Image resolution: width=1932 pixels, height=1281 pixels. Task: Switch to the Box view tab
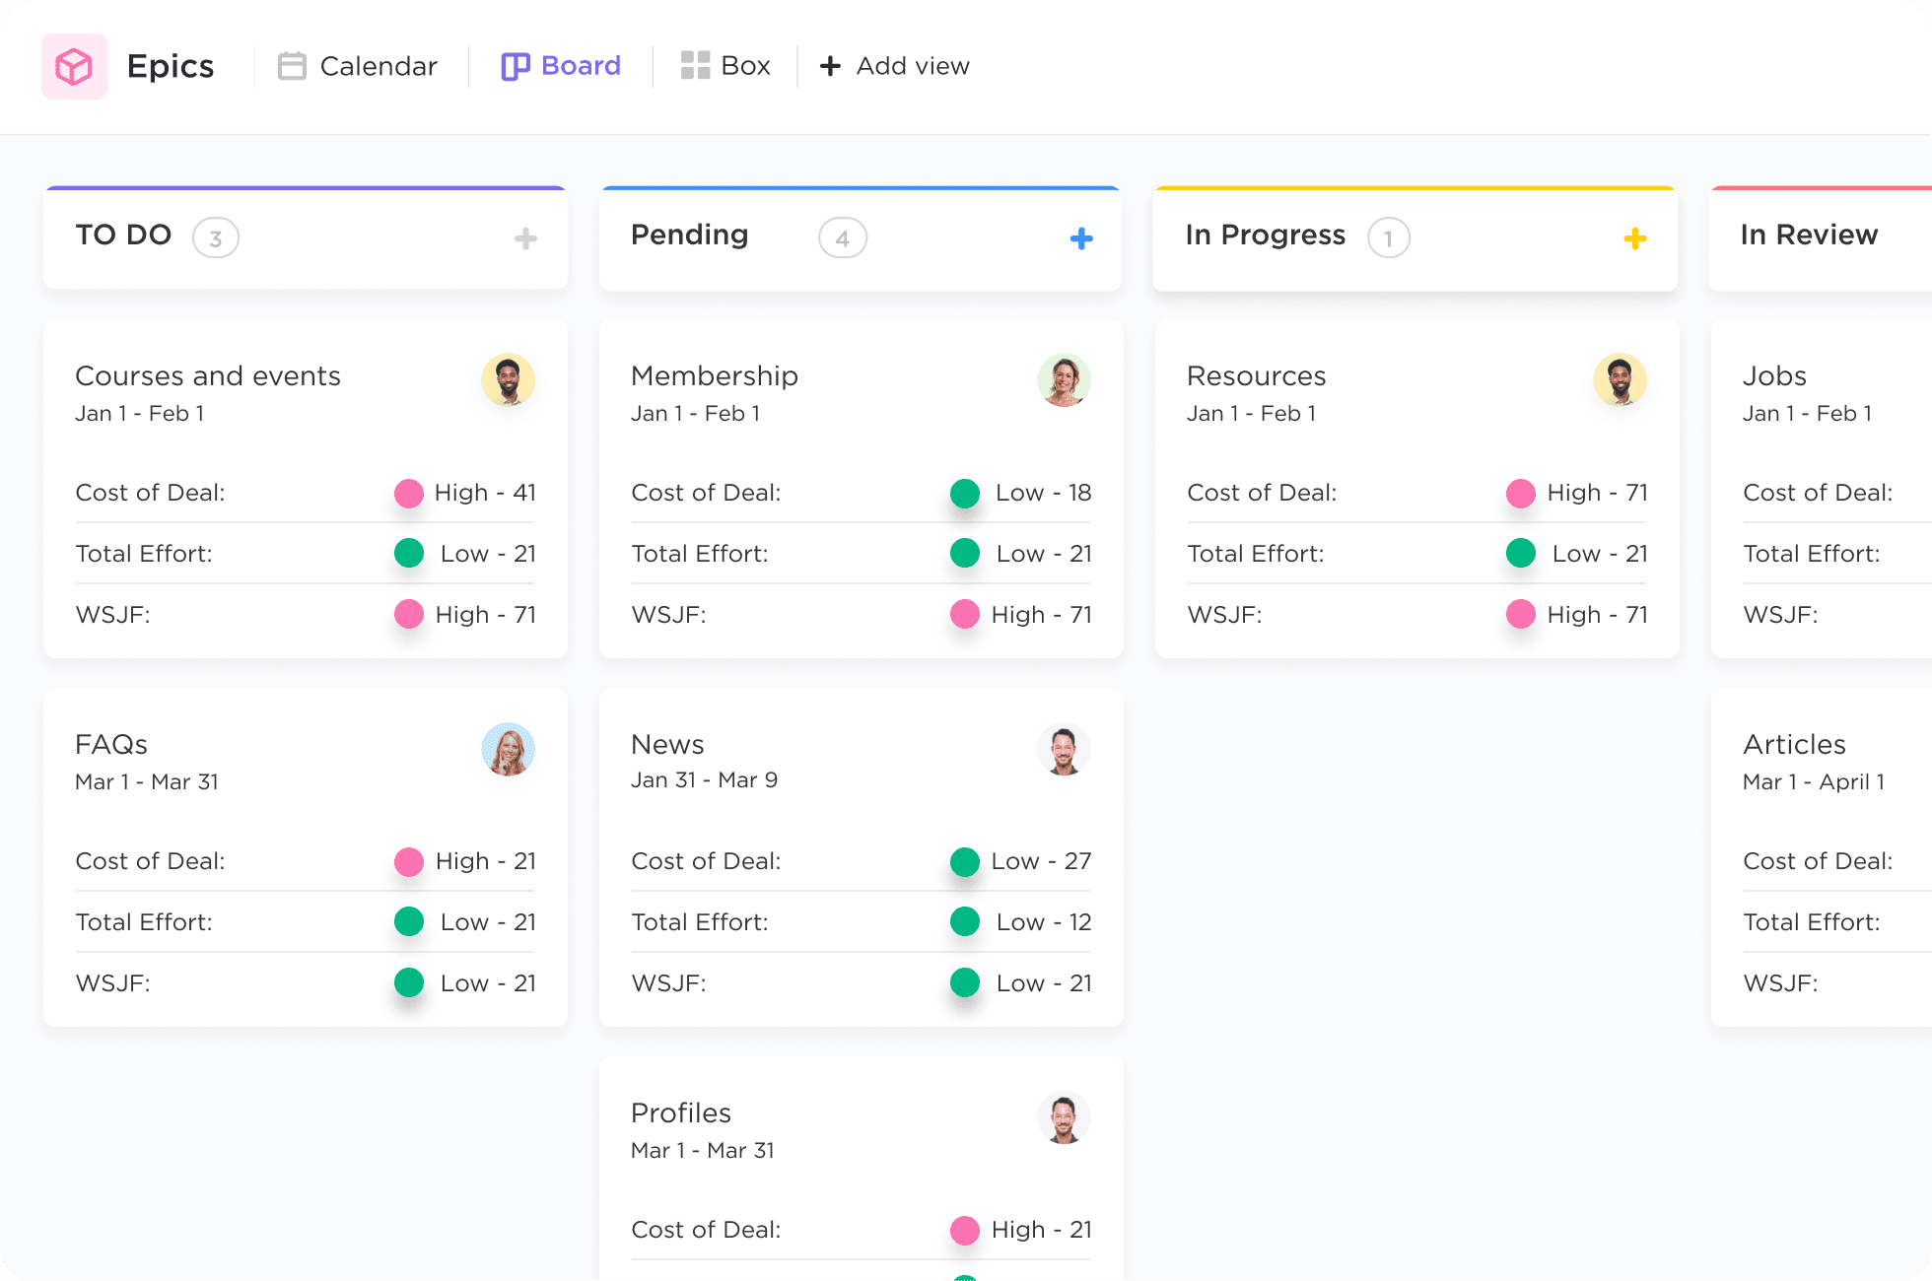tap(744, 66)
